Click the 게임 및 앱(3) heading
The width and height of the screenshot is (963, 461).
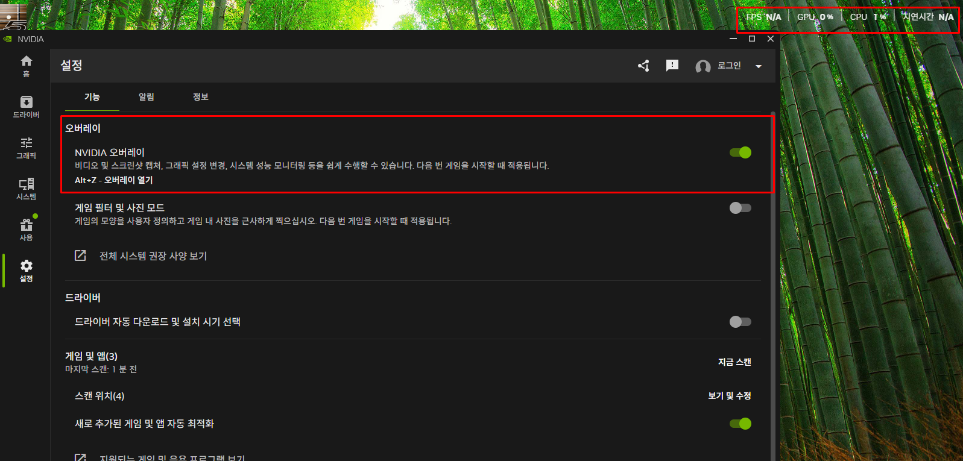point(91,356)
